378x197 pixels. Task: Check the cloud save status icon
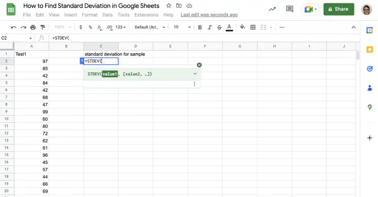189,5
